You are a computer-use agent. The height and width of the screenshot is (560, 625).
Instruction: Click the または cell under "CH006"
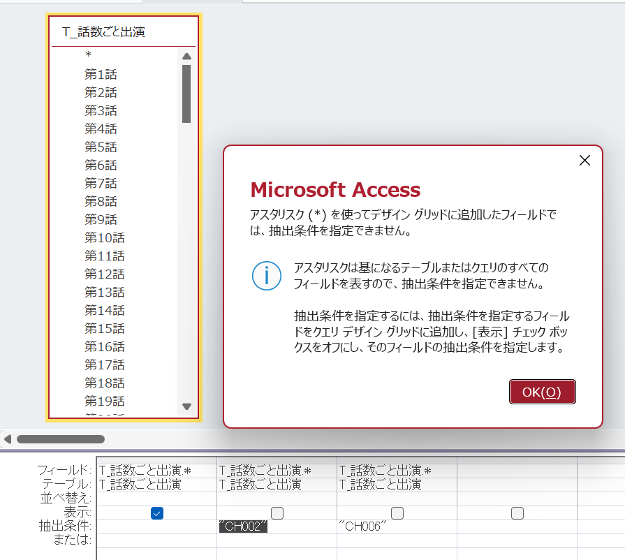[x=397, y=540]
